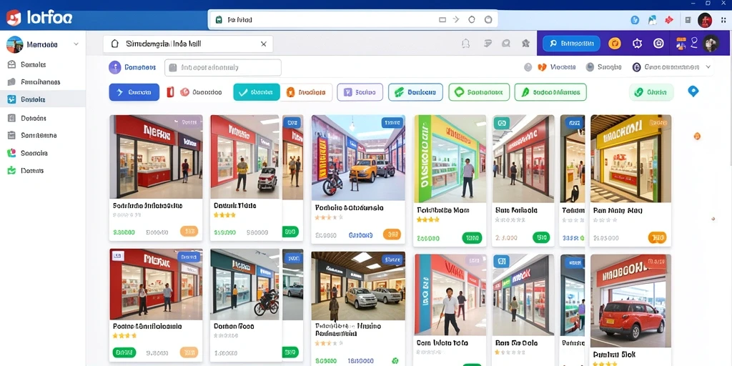Viewport: 732px width, 366px height.
Task: Click the solid blue arrow filter button
Action: (x=134, y=92)
